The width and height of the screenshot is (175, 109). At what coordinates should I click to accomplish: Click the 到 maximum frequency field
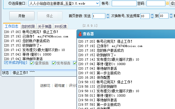[x=164, y=16]
